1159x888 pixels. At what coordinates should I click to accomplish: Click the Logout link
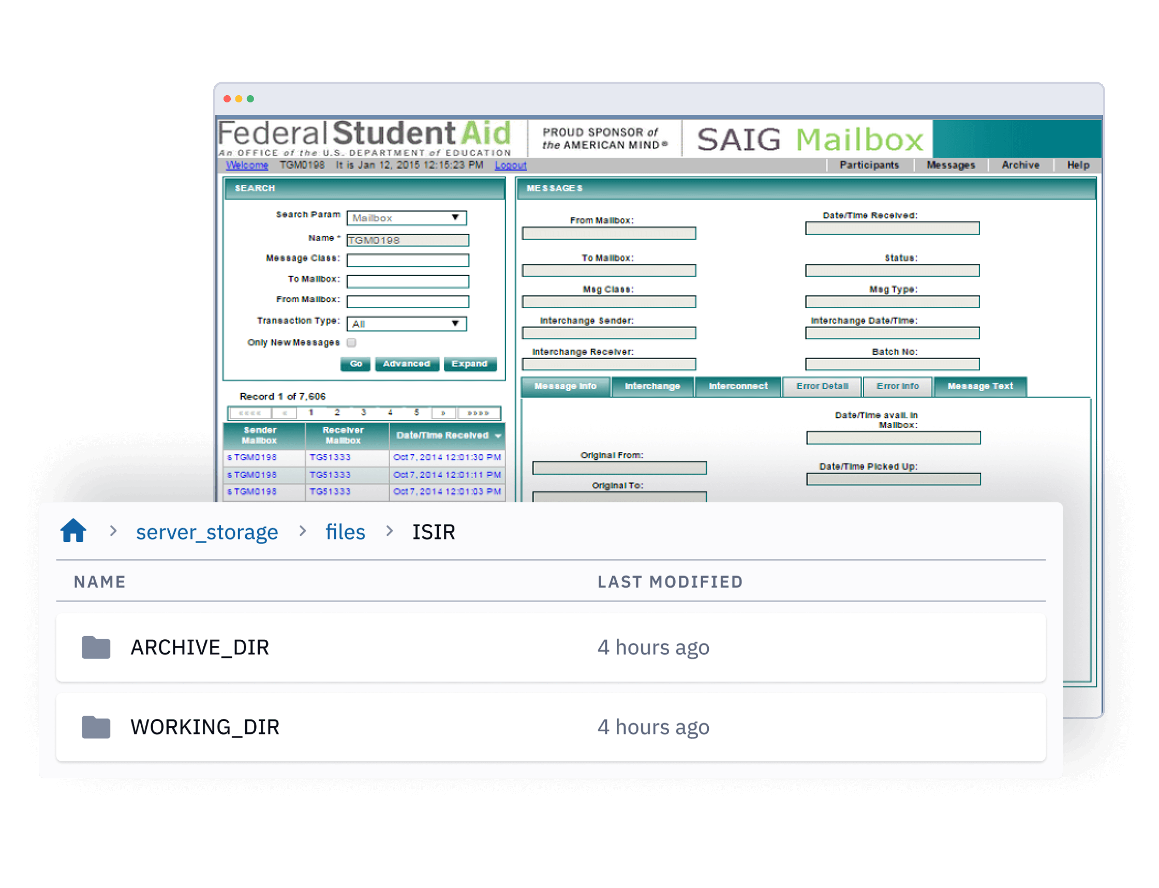pos(510,165)
